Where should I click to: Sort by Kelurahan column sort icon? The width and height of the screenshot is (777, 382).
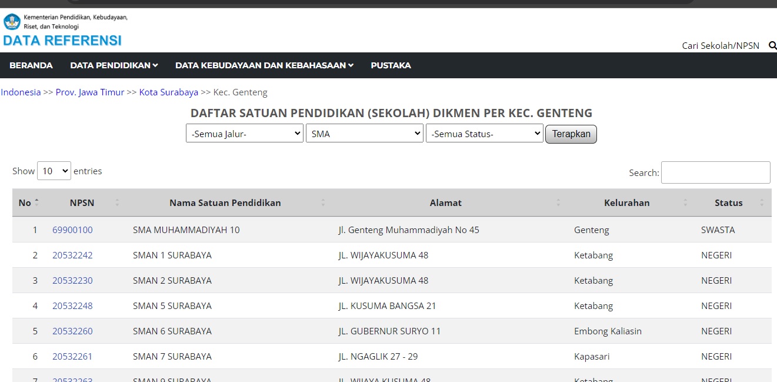pyautogui.click(x=685, y=202)
